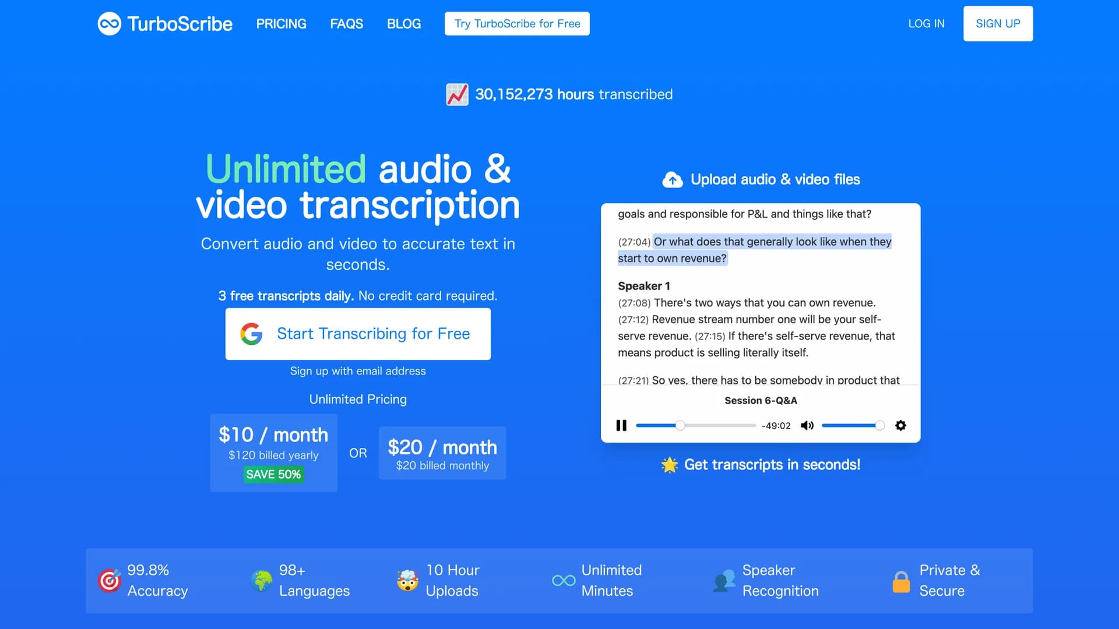Click the TurboScribe brand name text
Image resolution: width=1119 pixels, height=629 pixels.
(180, 24)
